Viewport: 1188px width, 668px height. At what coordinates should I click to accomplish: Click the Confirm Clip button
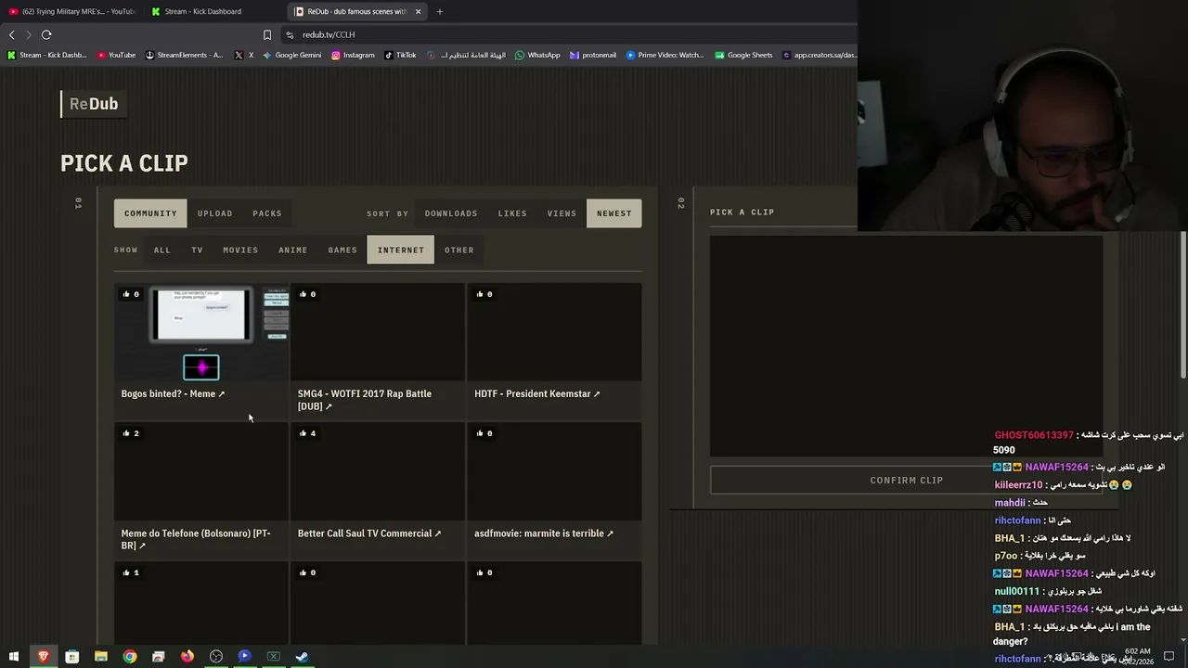point(907,481)
